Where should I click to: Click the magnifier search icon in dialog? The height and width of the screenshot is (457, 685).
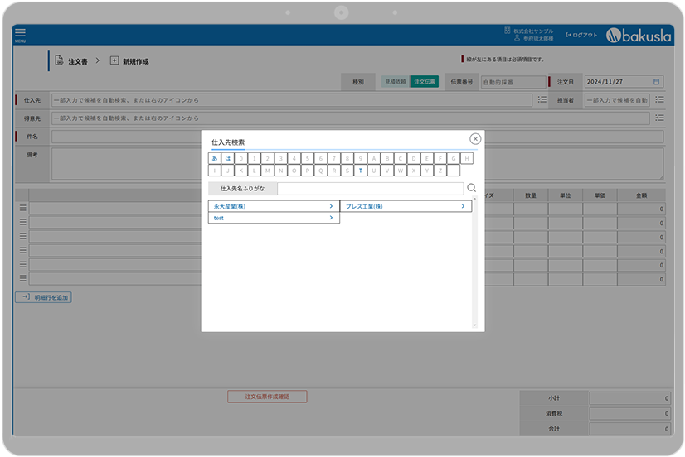click(471, 188)
